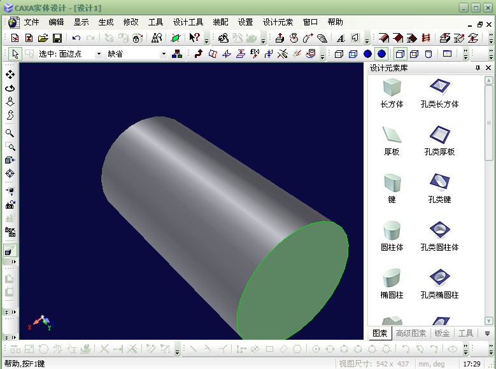The width and height of the screenshot is (496, 369).
Task: Toggle hidden edges box display
Action: [414, 54]
